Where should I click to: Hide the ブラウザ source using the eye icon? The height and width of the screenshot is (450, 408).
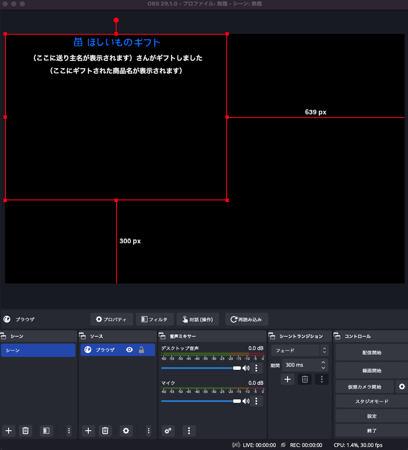[129, 350]
